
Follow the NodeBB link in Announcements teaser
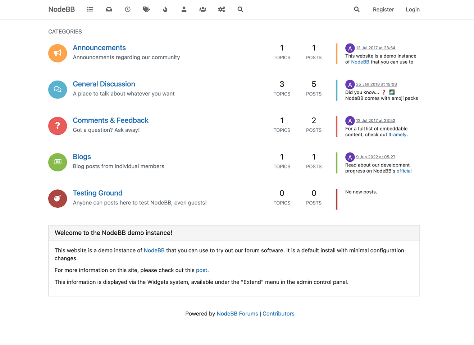pyautogui.click(x=360, y=62)
